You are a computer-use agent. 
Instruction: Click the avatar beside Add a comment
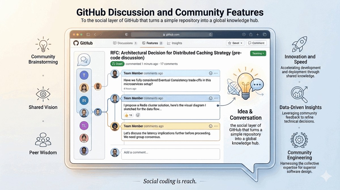pyautogui.click(x=115, y=153)
